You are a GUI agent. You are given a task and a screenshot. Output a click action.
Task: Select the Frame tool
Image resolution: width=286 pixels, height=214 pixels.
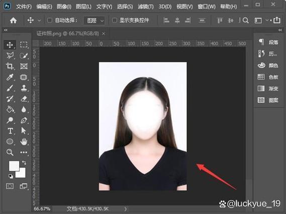(x=24, y=66)
